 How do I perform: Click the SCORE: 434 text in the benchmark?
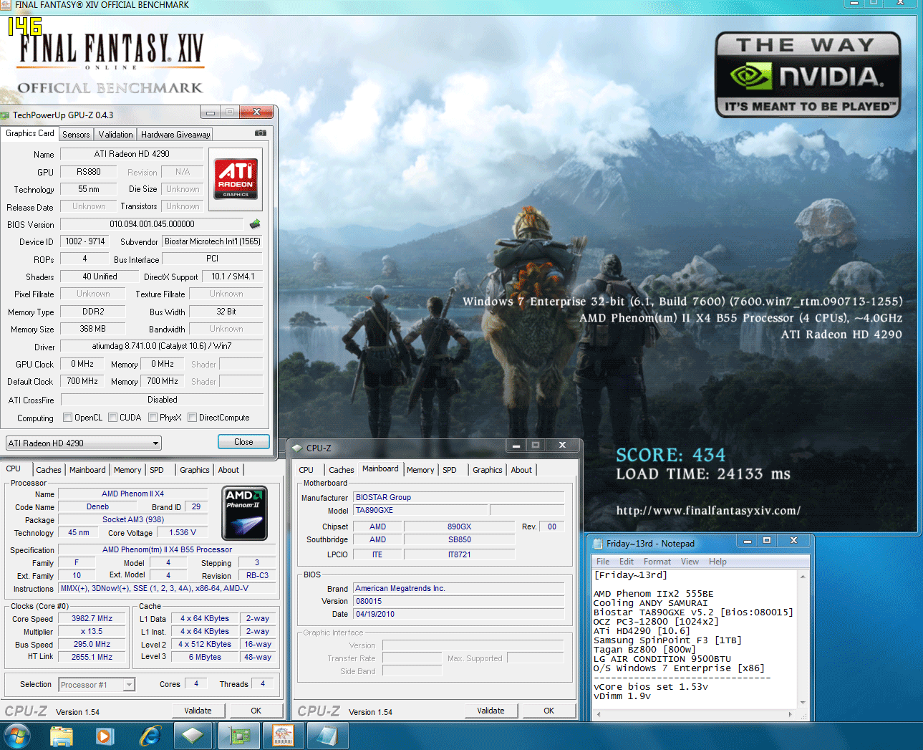pyautogui.click(x=671, y=455)
